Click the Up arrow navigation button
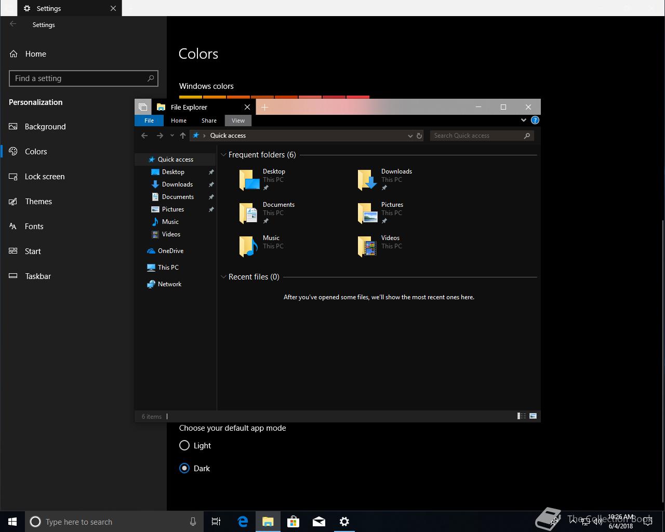Viewport: 665px width, 532px height. [182, 136]
